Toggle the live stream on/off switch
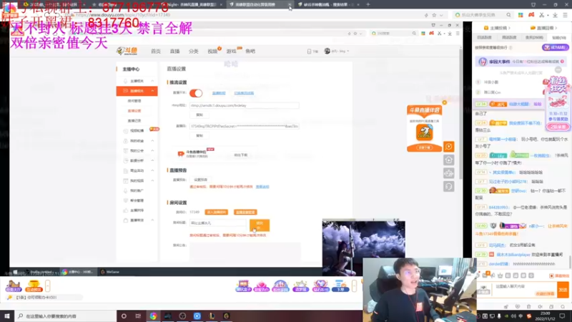The width and height of the screenshot is (572, 322). [x=196, y=93]
